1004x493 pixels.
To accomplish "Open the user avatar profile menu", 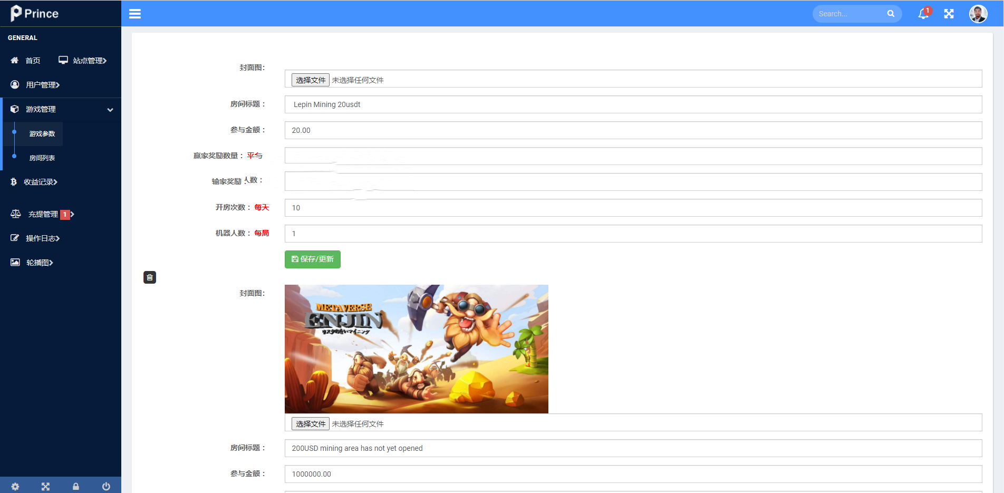I will tap(978, 14).
